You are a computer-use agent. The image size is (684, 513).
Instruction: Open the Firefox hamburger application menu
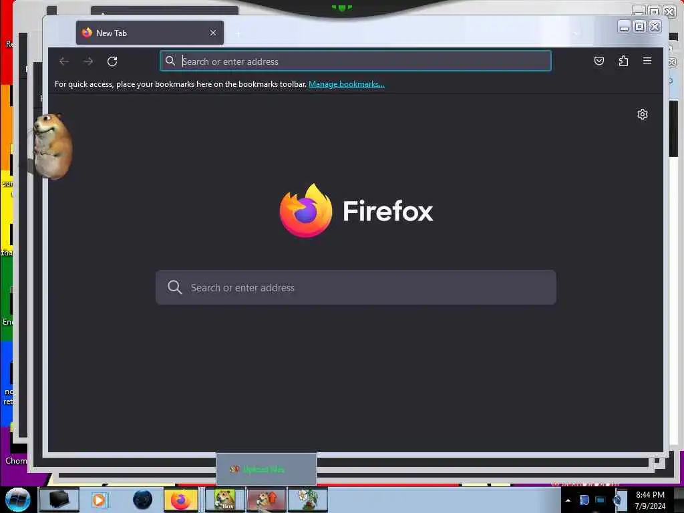tap(647, 61)
